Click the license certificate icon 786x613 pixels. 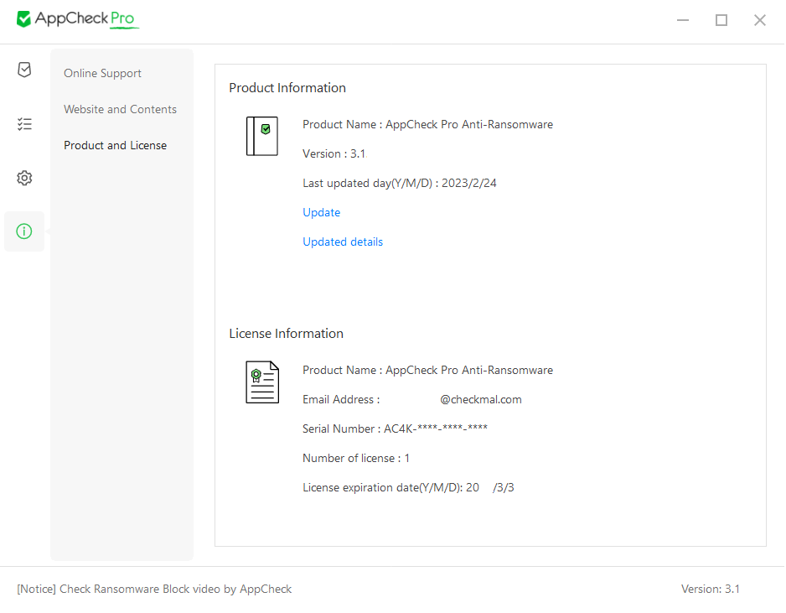pyautogui.click(x=261, y=382)
